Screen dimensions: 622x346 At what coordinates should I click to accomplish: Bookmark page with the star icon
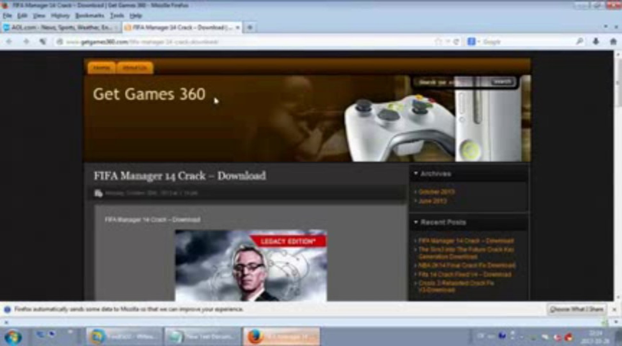click(438, 42)
